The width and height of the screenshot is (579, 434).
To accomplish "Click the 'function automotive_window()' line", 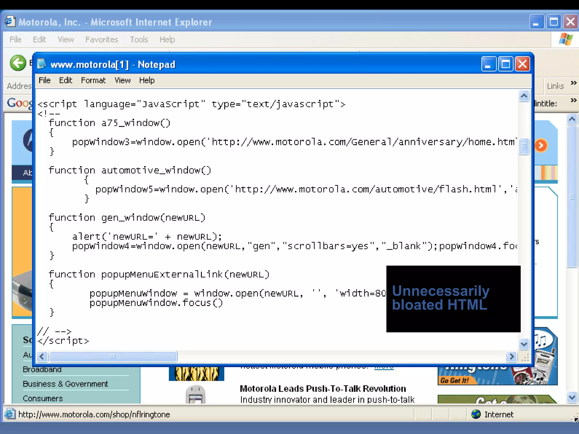I will tap(130, 170).
